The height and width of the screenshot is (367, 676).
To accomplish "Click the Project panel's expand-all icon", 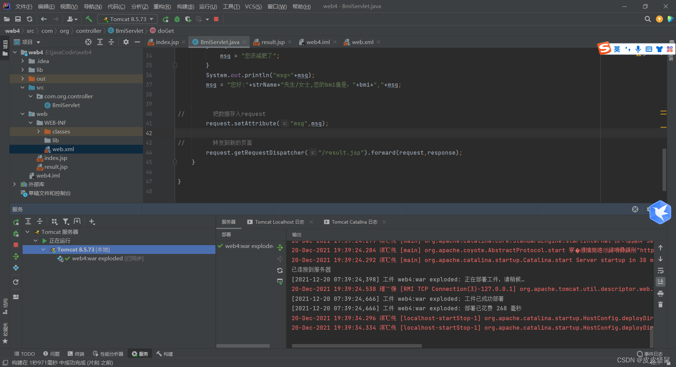I will point(100,42).
